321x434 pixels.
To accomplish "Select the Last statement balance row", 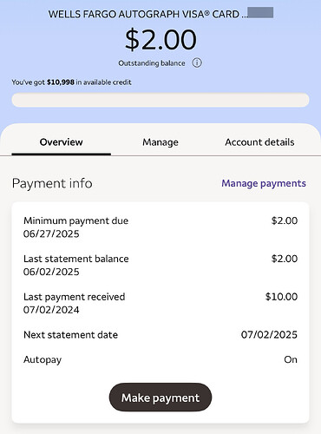I will [160, 265].
